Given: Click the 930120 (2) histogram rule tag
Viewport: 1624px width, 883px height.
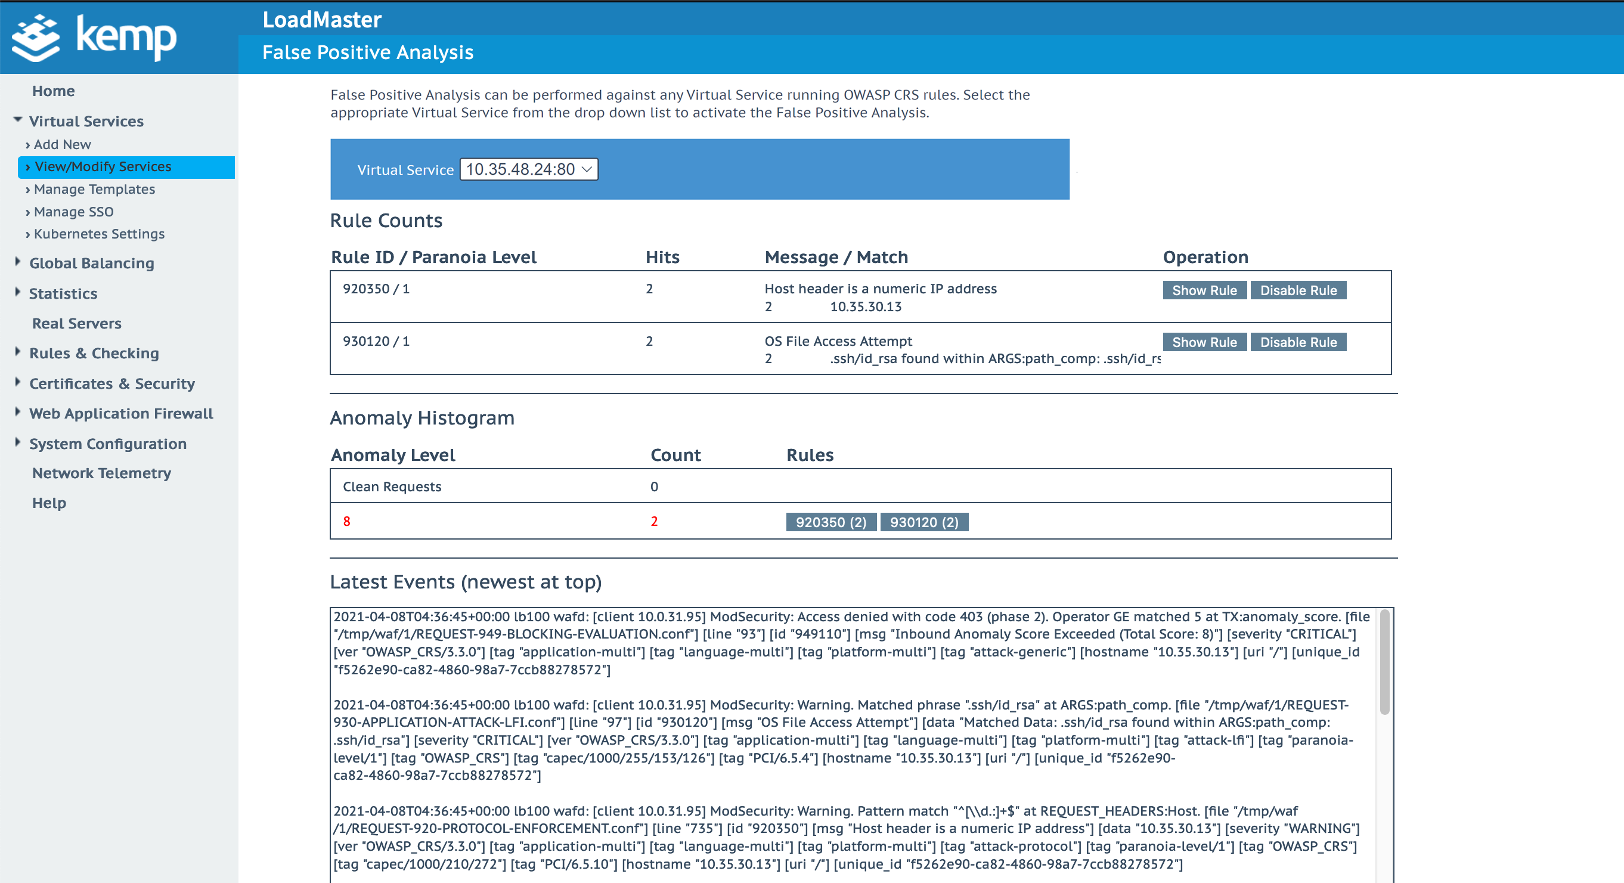Looking at the screenshot, I should 924,522.
